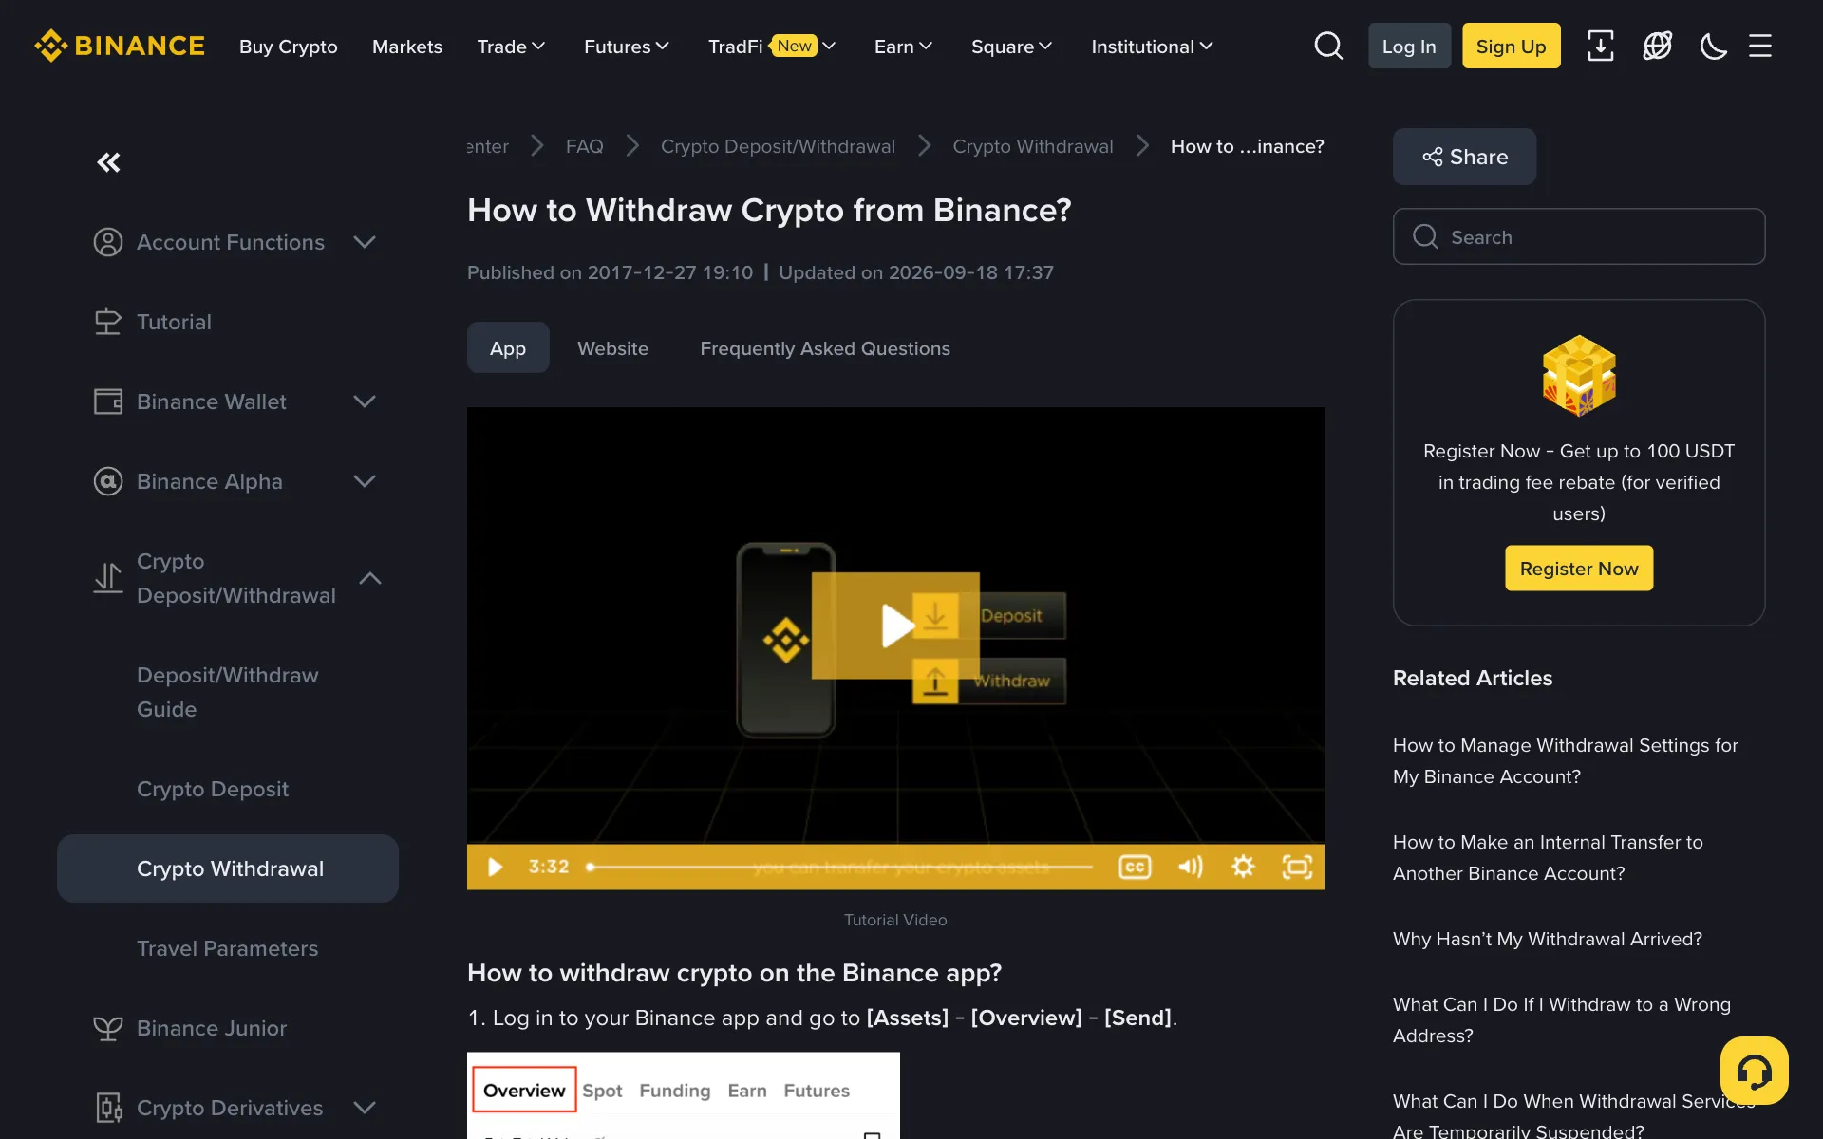Focus the help Search field
This screenshot has width=1823, height=1139.
point(1579,236)
